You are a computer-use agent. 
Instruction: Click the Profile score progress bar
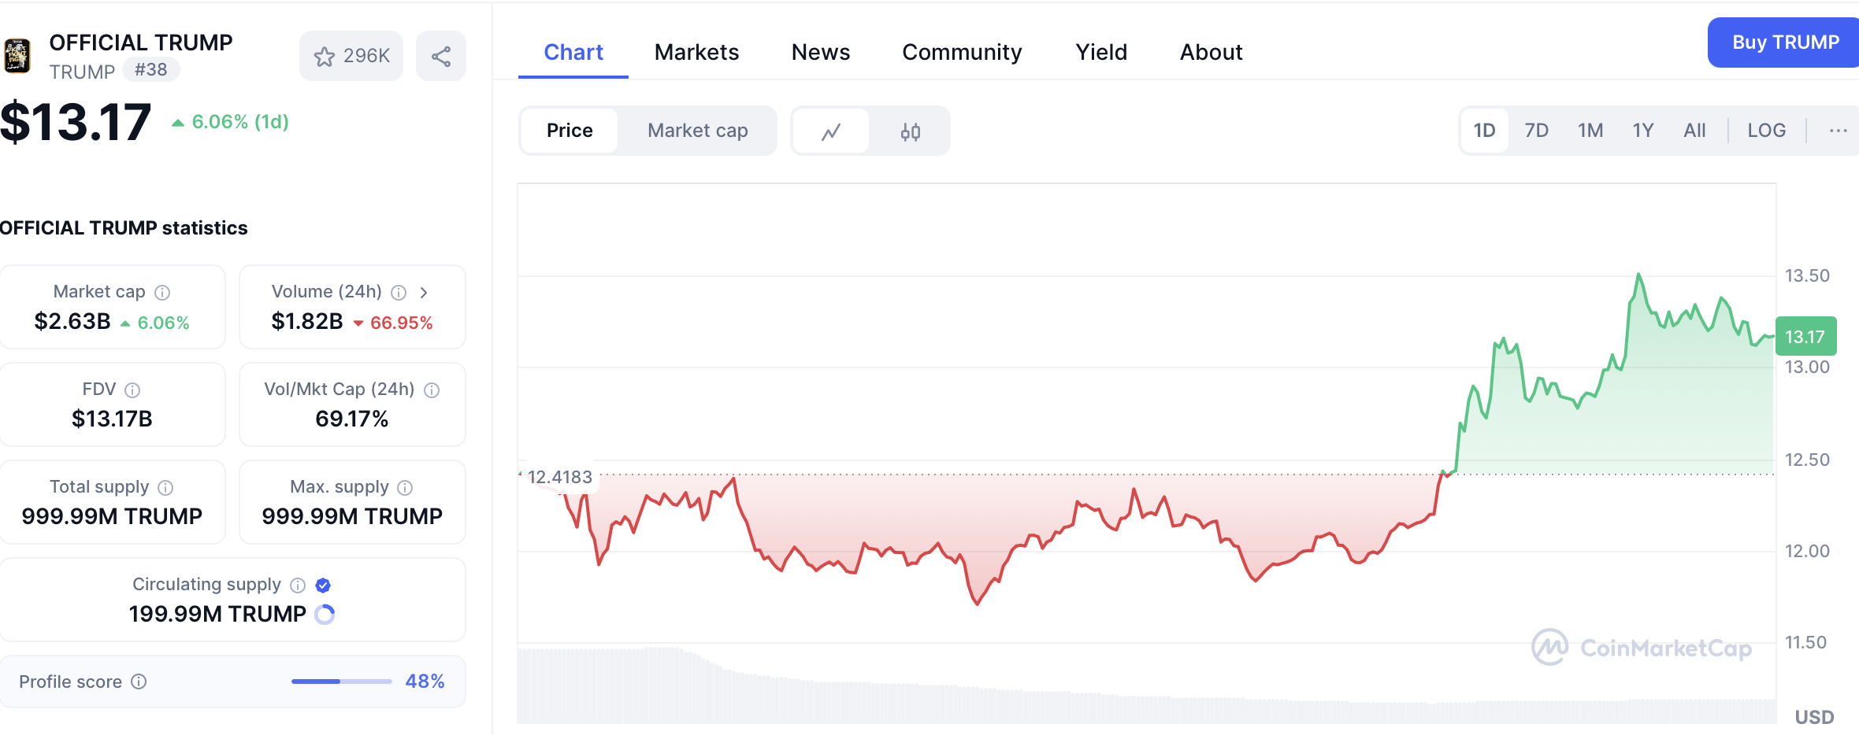341,681
